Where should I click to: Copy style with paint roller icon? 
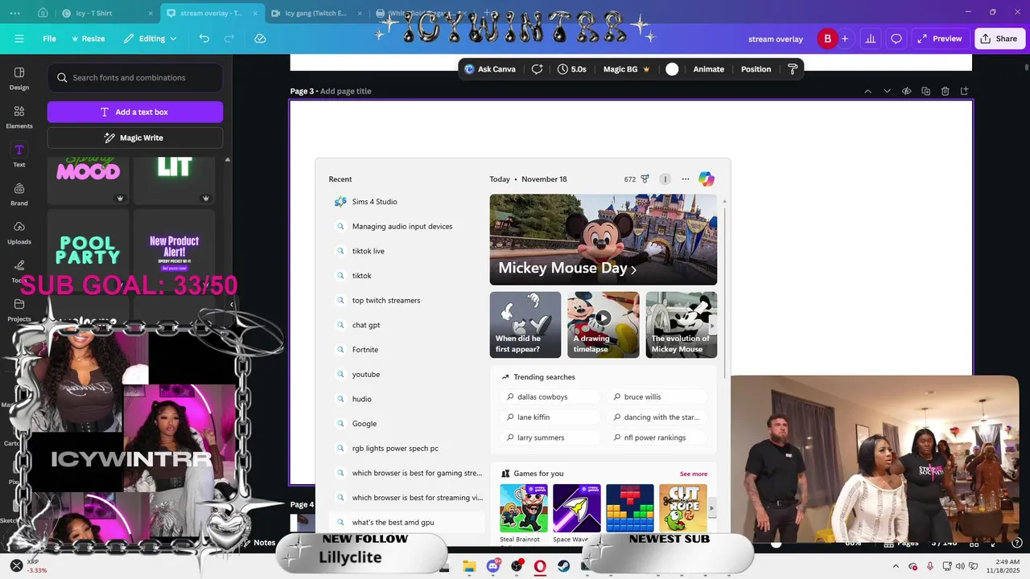coord(793,69)
